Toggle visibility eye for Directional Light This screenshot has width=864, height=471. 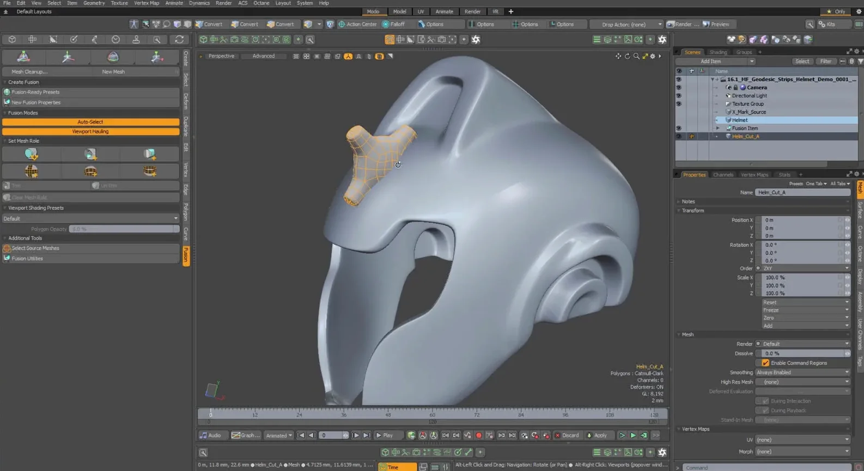679,95
